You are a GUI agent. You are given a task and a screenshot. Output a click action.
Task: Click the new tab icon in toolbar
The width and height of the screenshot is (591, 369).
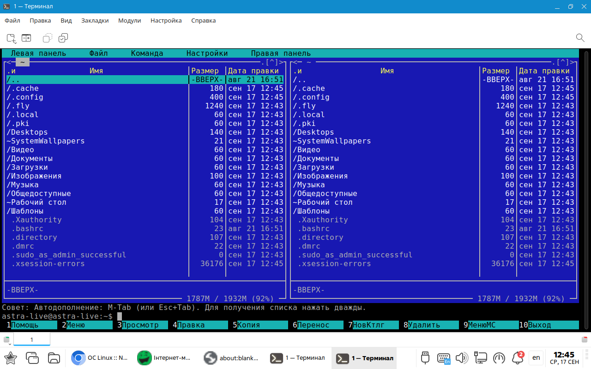pyautogui.click(x=11, y=38)
